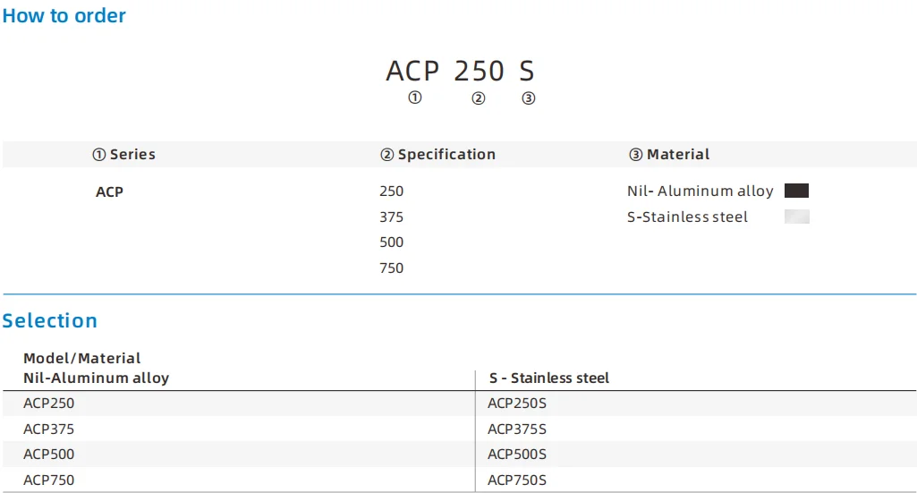Screen dimensions: 917x493
Task: Click the dark Aluminum alloy color swatch
Action: (796, 191)
